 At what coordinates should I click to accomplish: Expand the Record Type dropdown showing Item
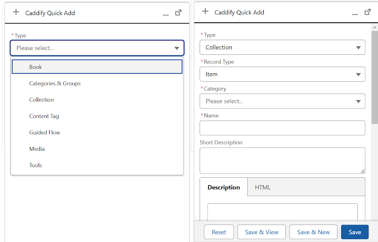282,74
